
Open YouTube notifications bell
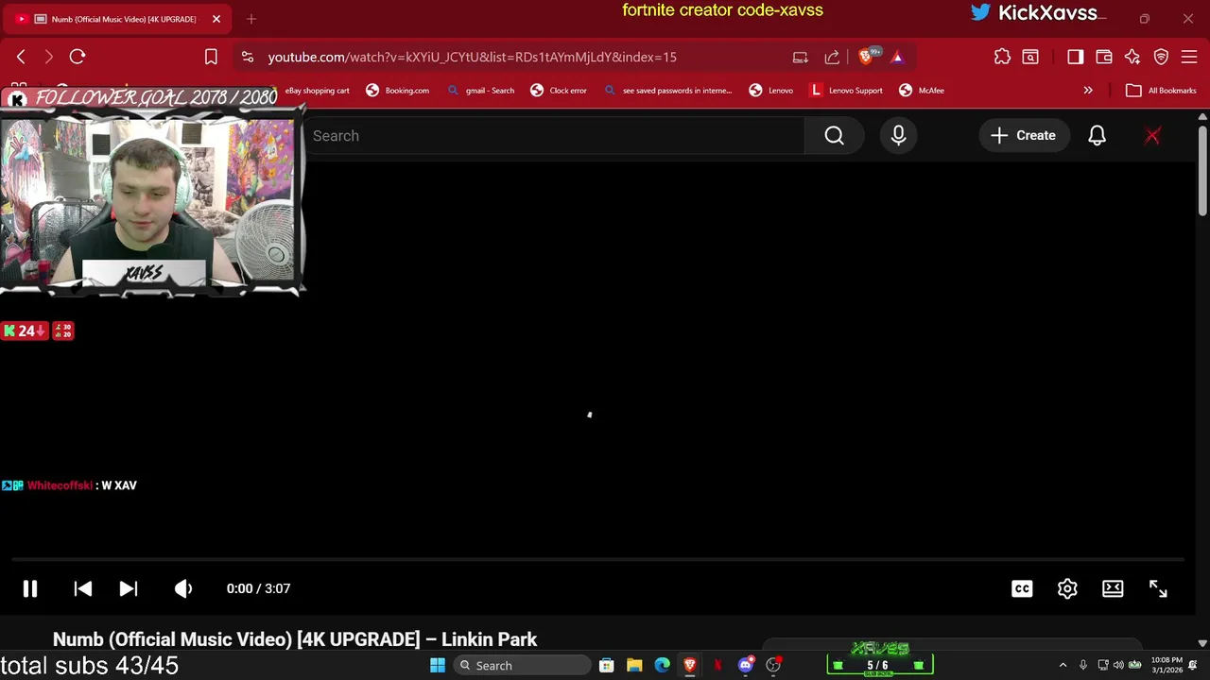(1097, 135)
